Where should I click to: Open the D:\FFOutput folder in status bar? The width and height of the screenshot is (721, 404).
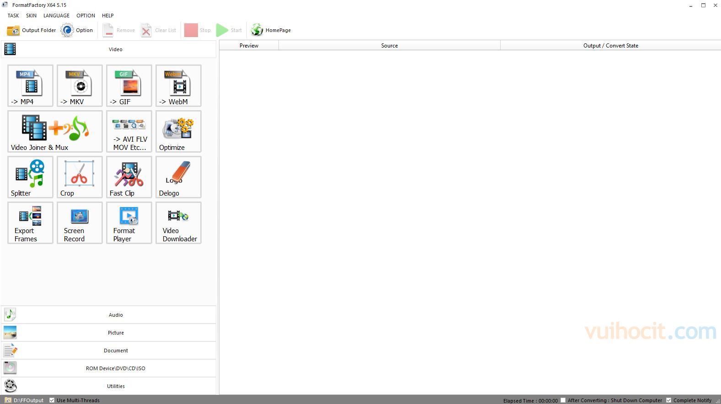point(24,400)
